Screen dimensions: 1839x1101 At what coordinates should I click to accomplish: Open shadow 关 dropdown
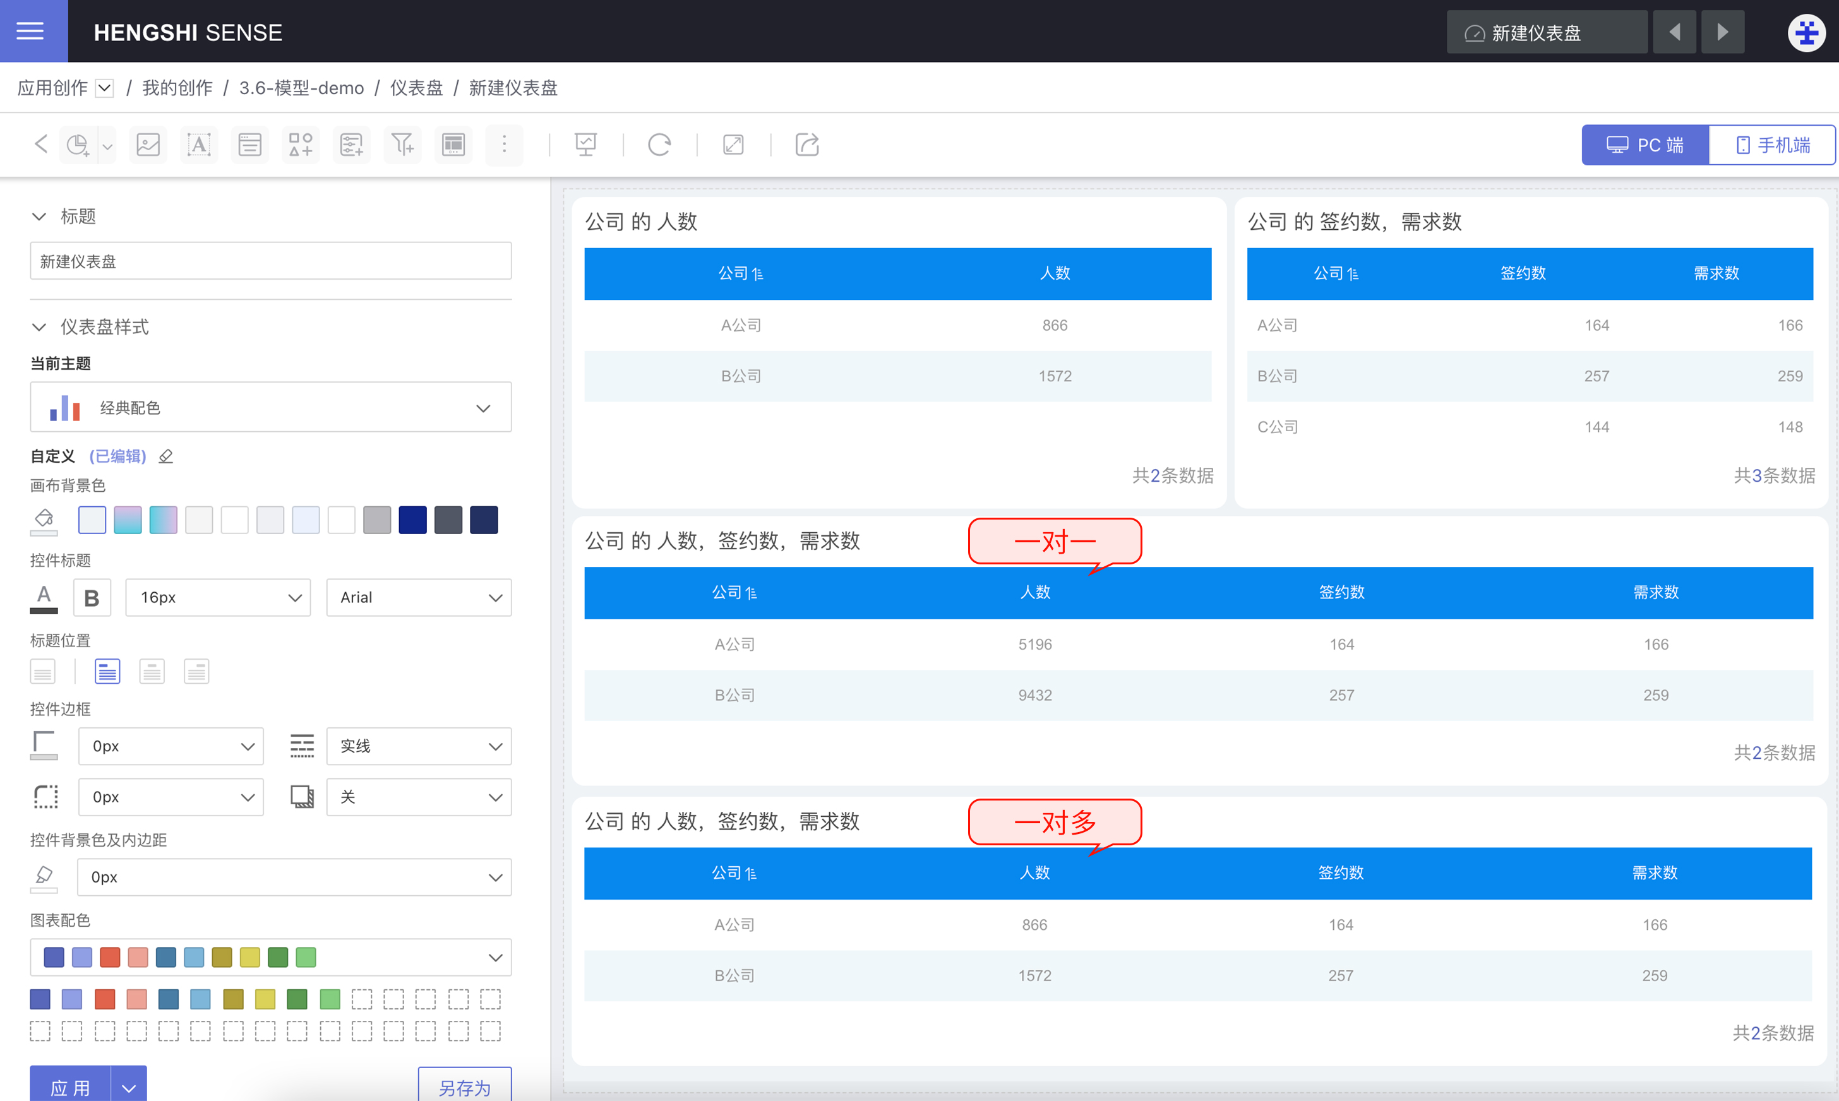pos(419,797)
